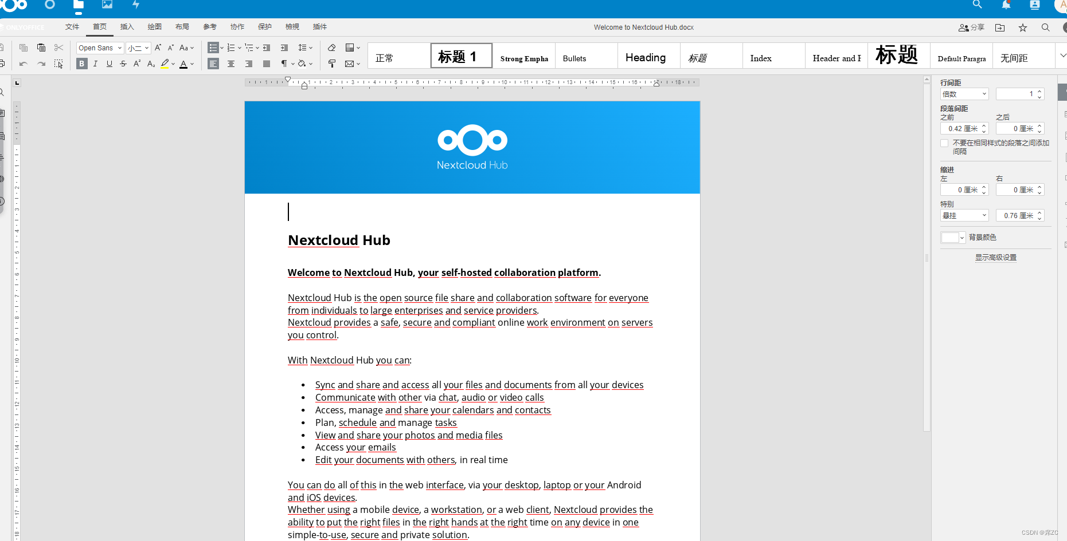Image resolution: width=1067 pixels, height=541 pixels.
Task: Open the change case Aa dropdown
Action: coord(187,48)
